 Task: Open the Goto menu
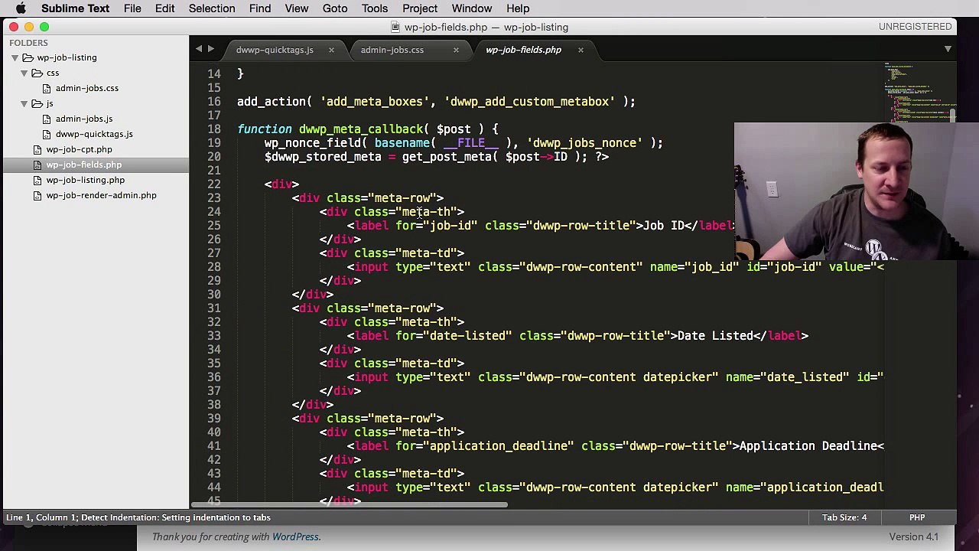[335, 8]
